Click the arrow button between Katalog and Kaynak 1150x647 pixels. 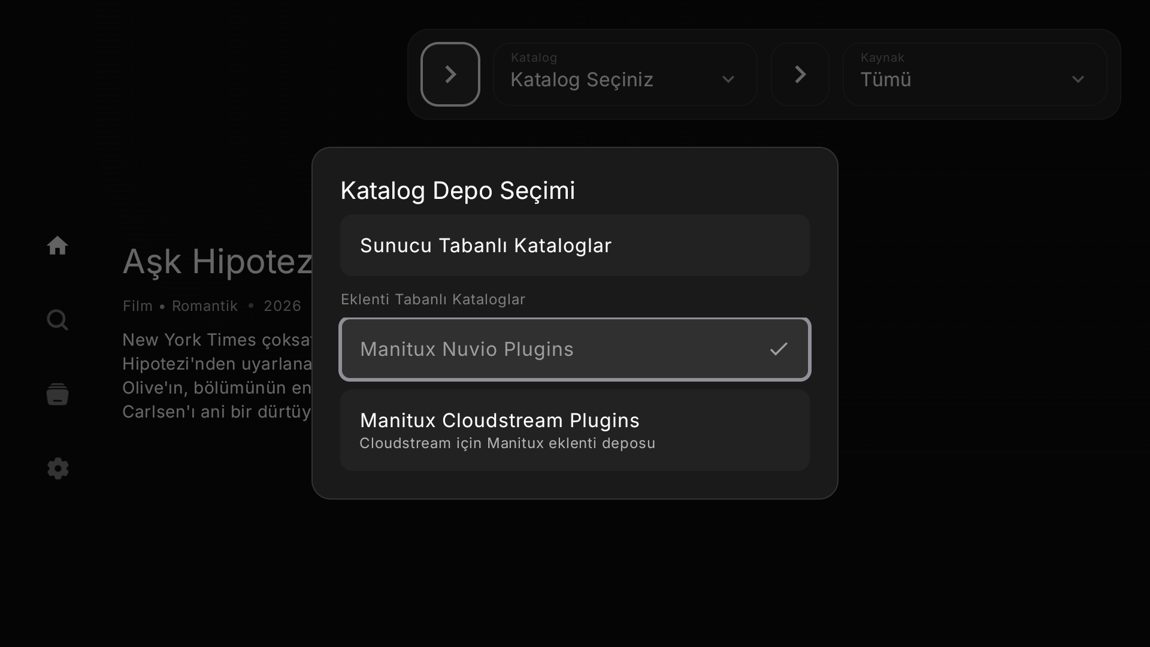800,74
